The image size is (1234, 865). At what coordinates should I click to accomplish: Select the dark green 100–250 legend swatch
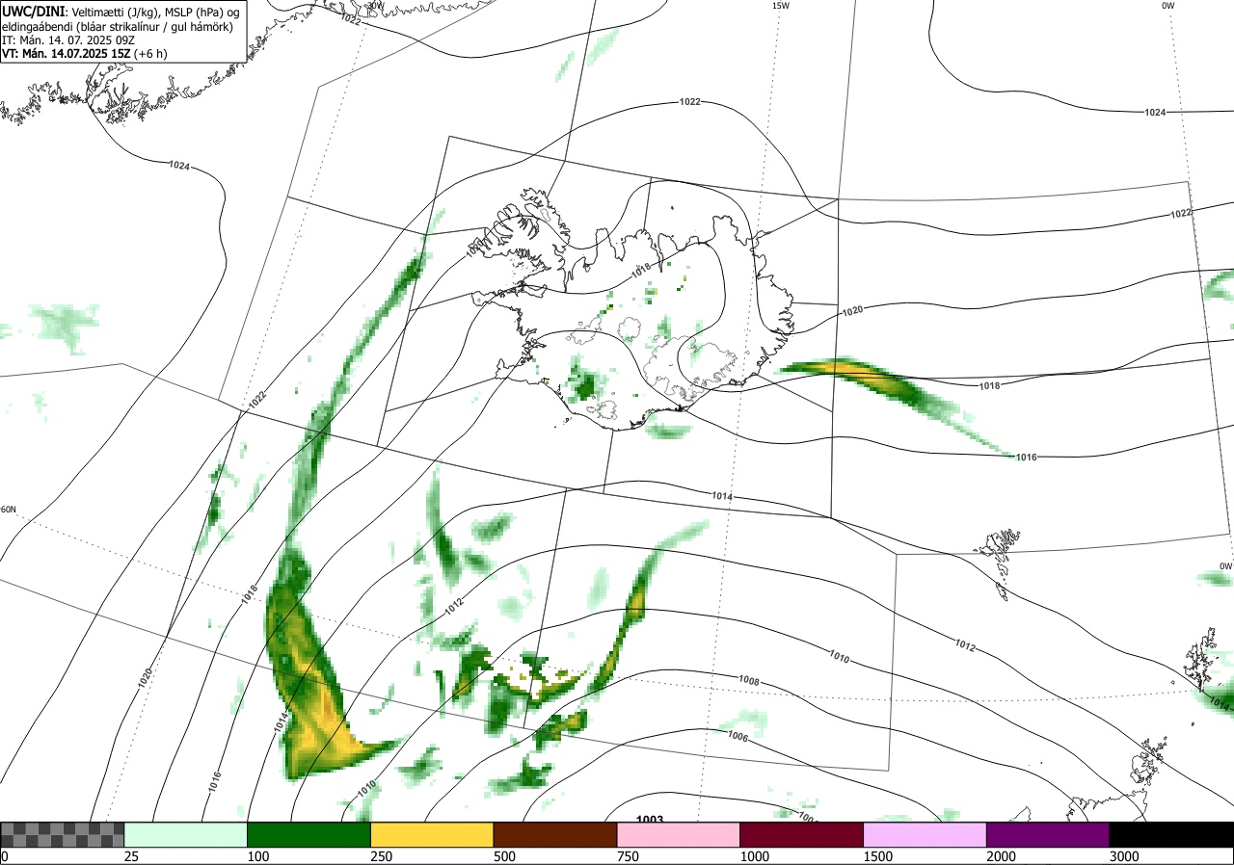(x=309, y=834)
